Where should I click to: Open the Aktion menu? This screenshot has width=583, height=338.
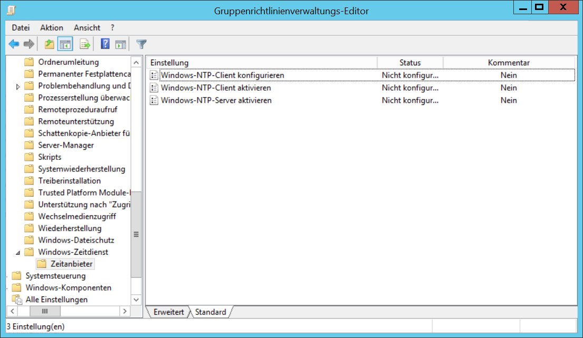click(x=51, y=27)
